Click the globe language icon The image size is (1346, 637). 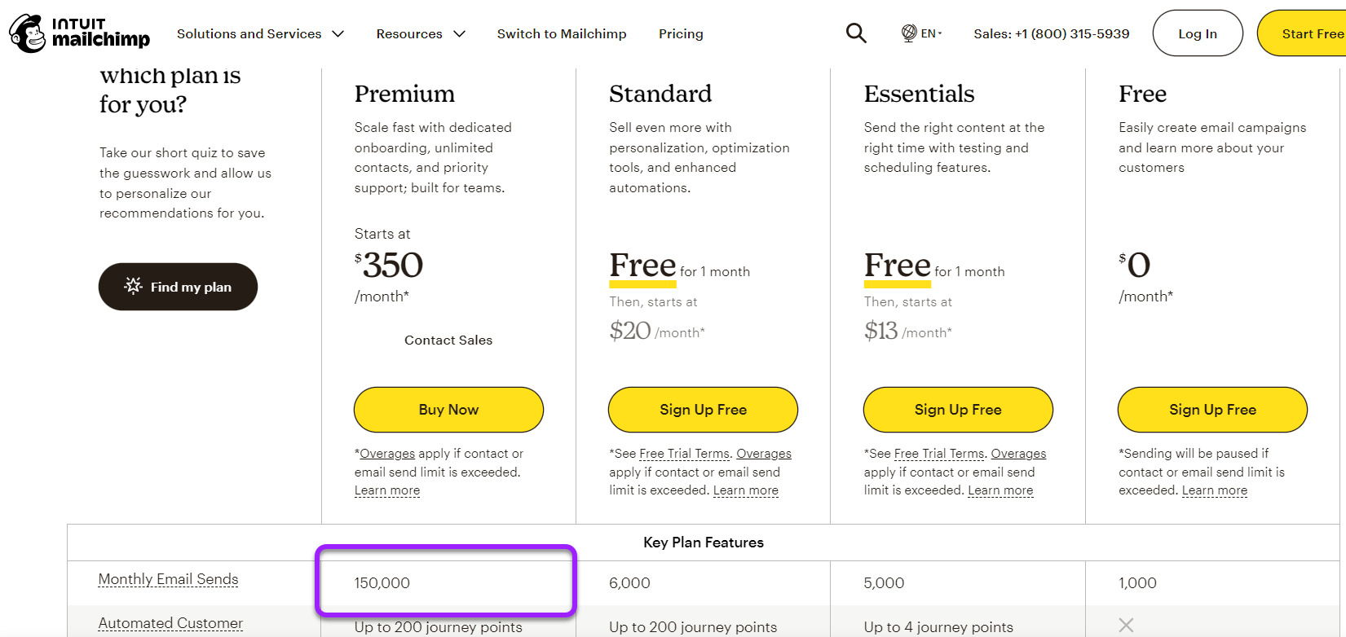click(909, 33)
